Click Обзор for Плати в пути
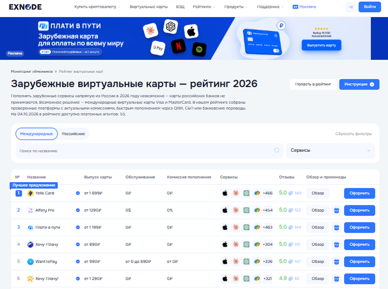 [x=318, y=228]
